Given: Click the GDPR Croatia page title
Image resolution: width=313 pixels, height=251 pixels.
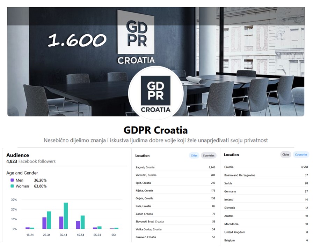Looking at the screenshot, I should [156, 130].
